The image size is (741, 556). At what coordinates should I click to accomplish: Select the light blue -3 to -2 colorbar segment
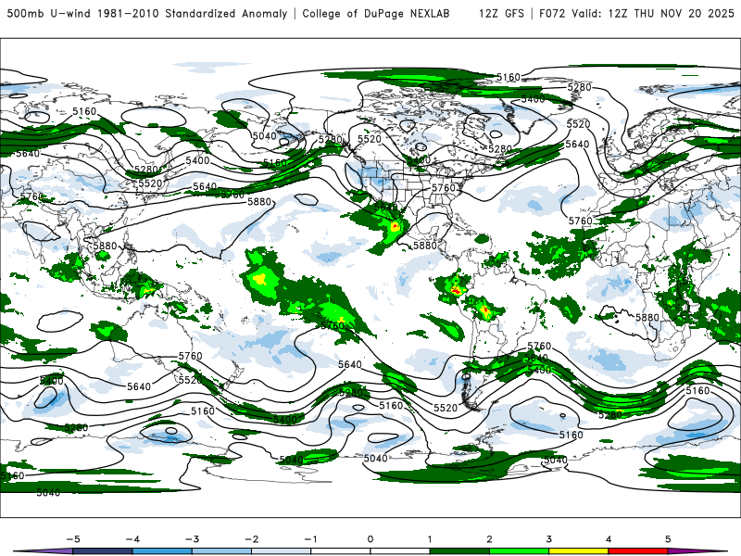pos(221,551)
